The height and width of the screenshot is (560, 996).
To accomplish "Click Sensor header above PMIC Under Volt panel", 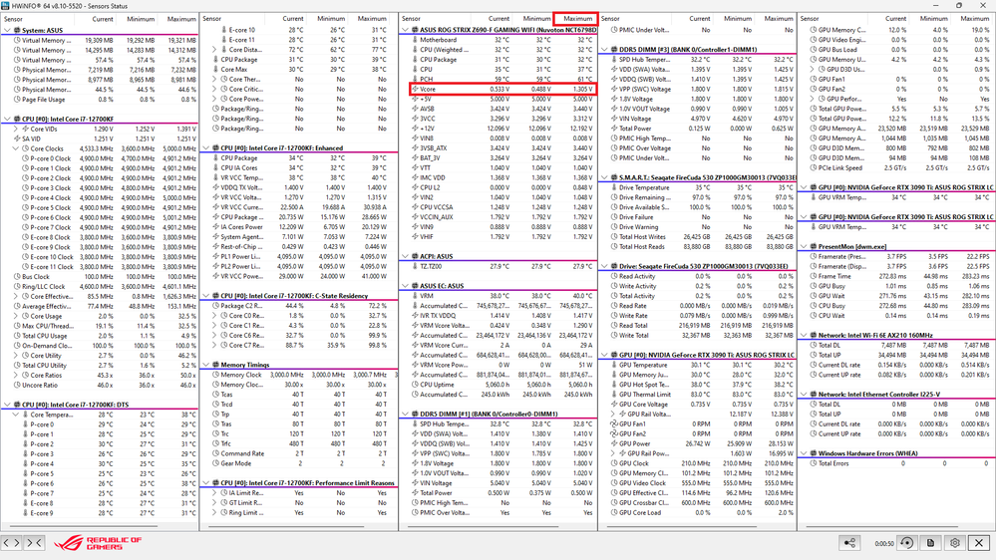I will click(610, 19).
